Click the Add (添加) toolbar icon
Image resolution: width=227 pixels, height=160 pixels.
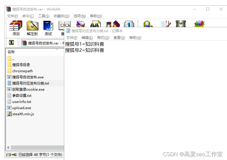coord(16,25)
